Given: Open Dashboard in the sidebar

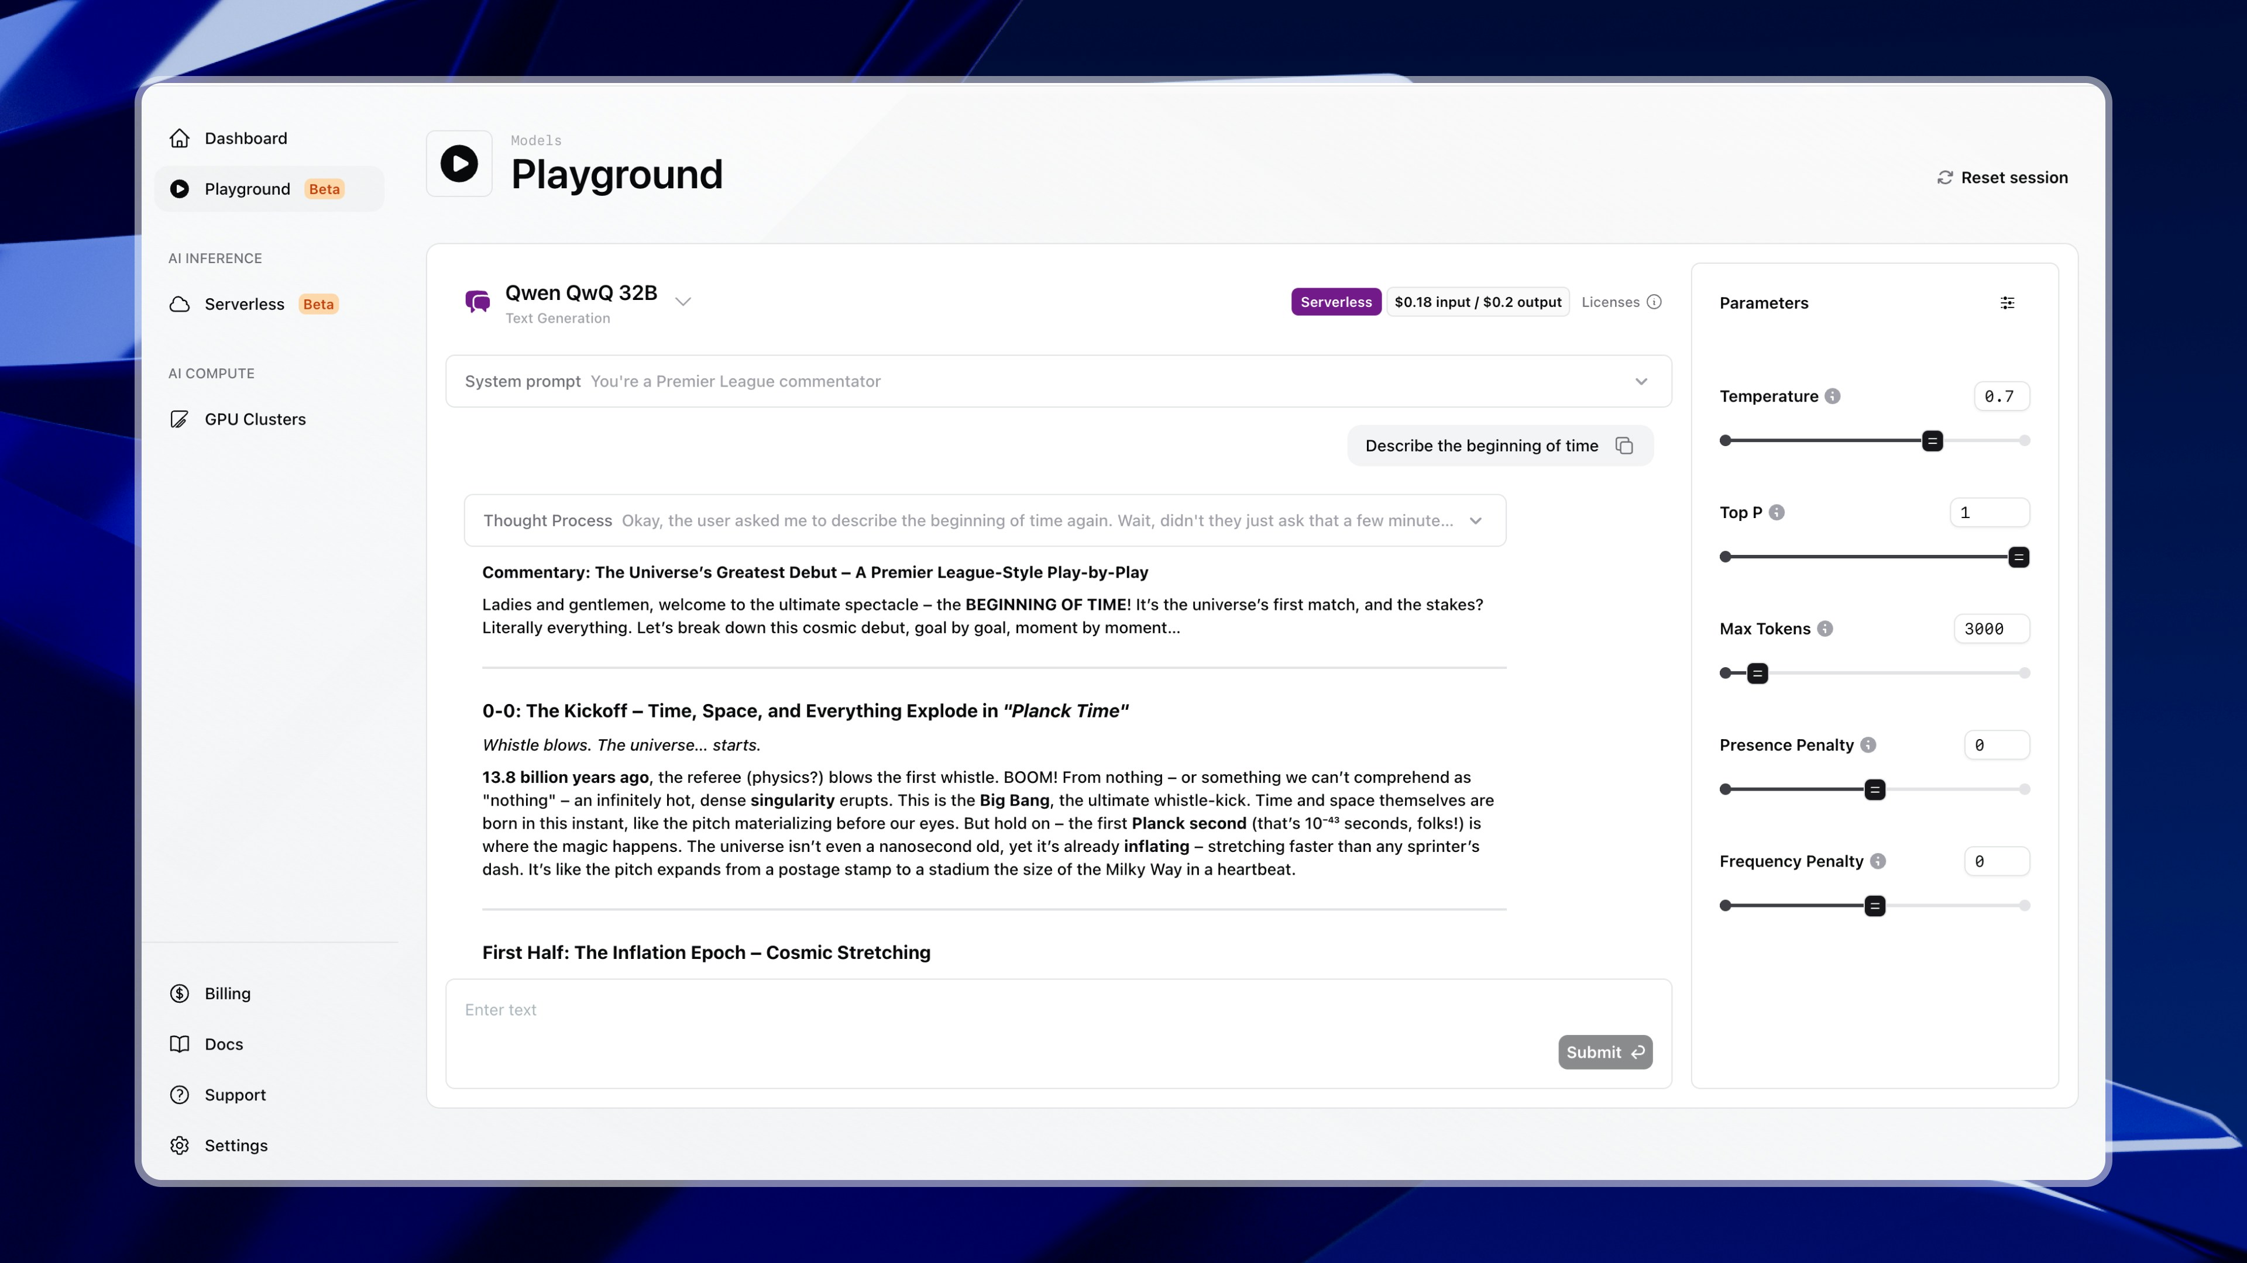Looking at the screenshot, I should click(x=269, y=139).
